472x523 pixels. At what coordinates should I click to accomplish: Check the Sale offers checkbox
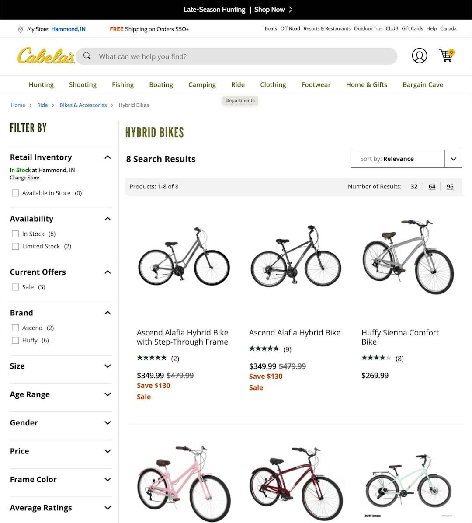15,287
